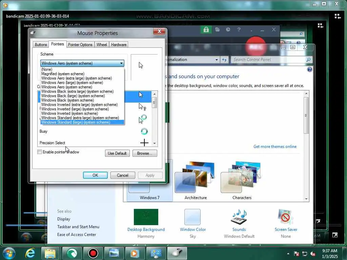This screenshot has width=347, height=260.
Task: Pick Windows Black (large) scheme
Action: [82, 96]
